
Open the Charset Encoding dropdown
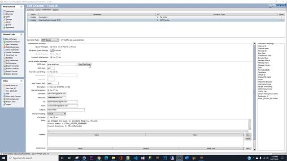pyautogui.click(x=57, y=114)
